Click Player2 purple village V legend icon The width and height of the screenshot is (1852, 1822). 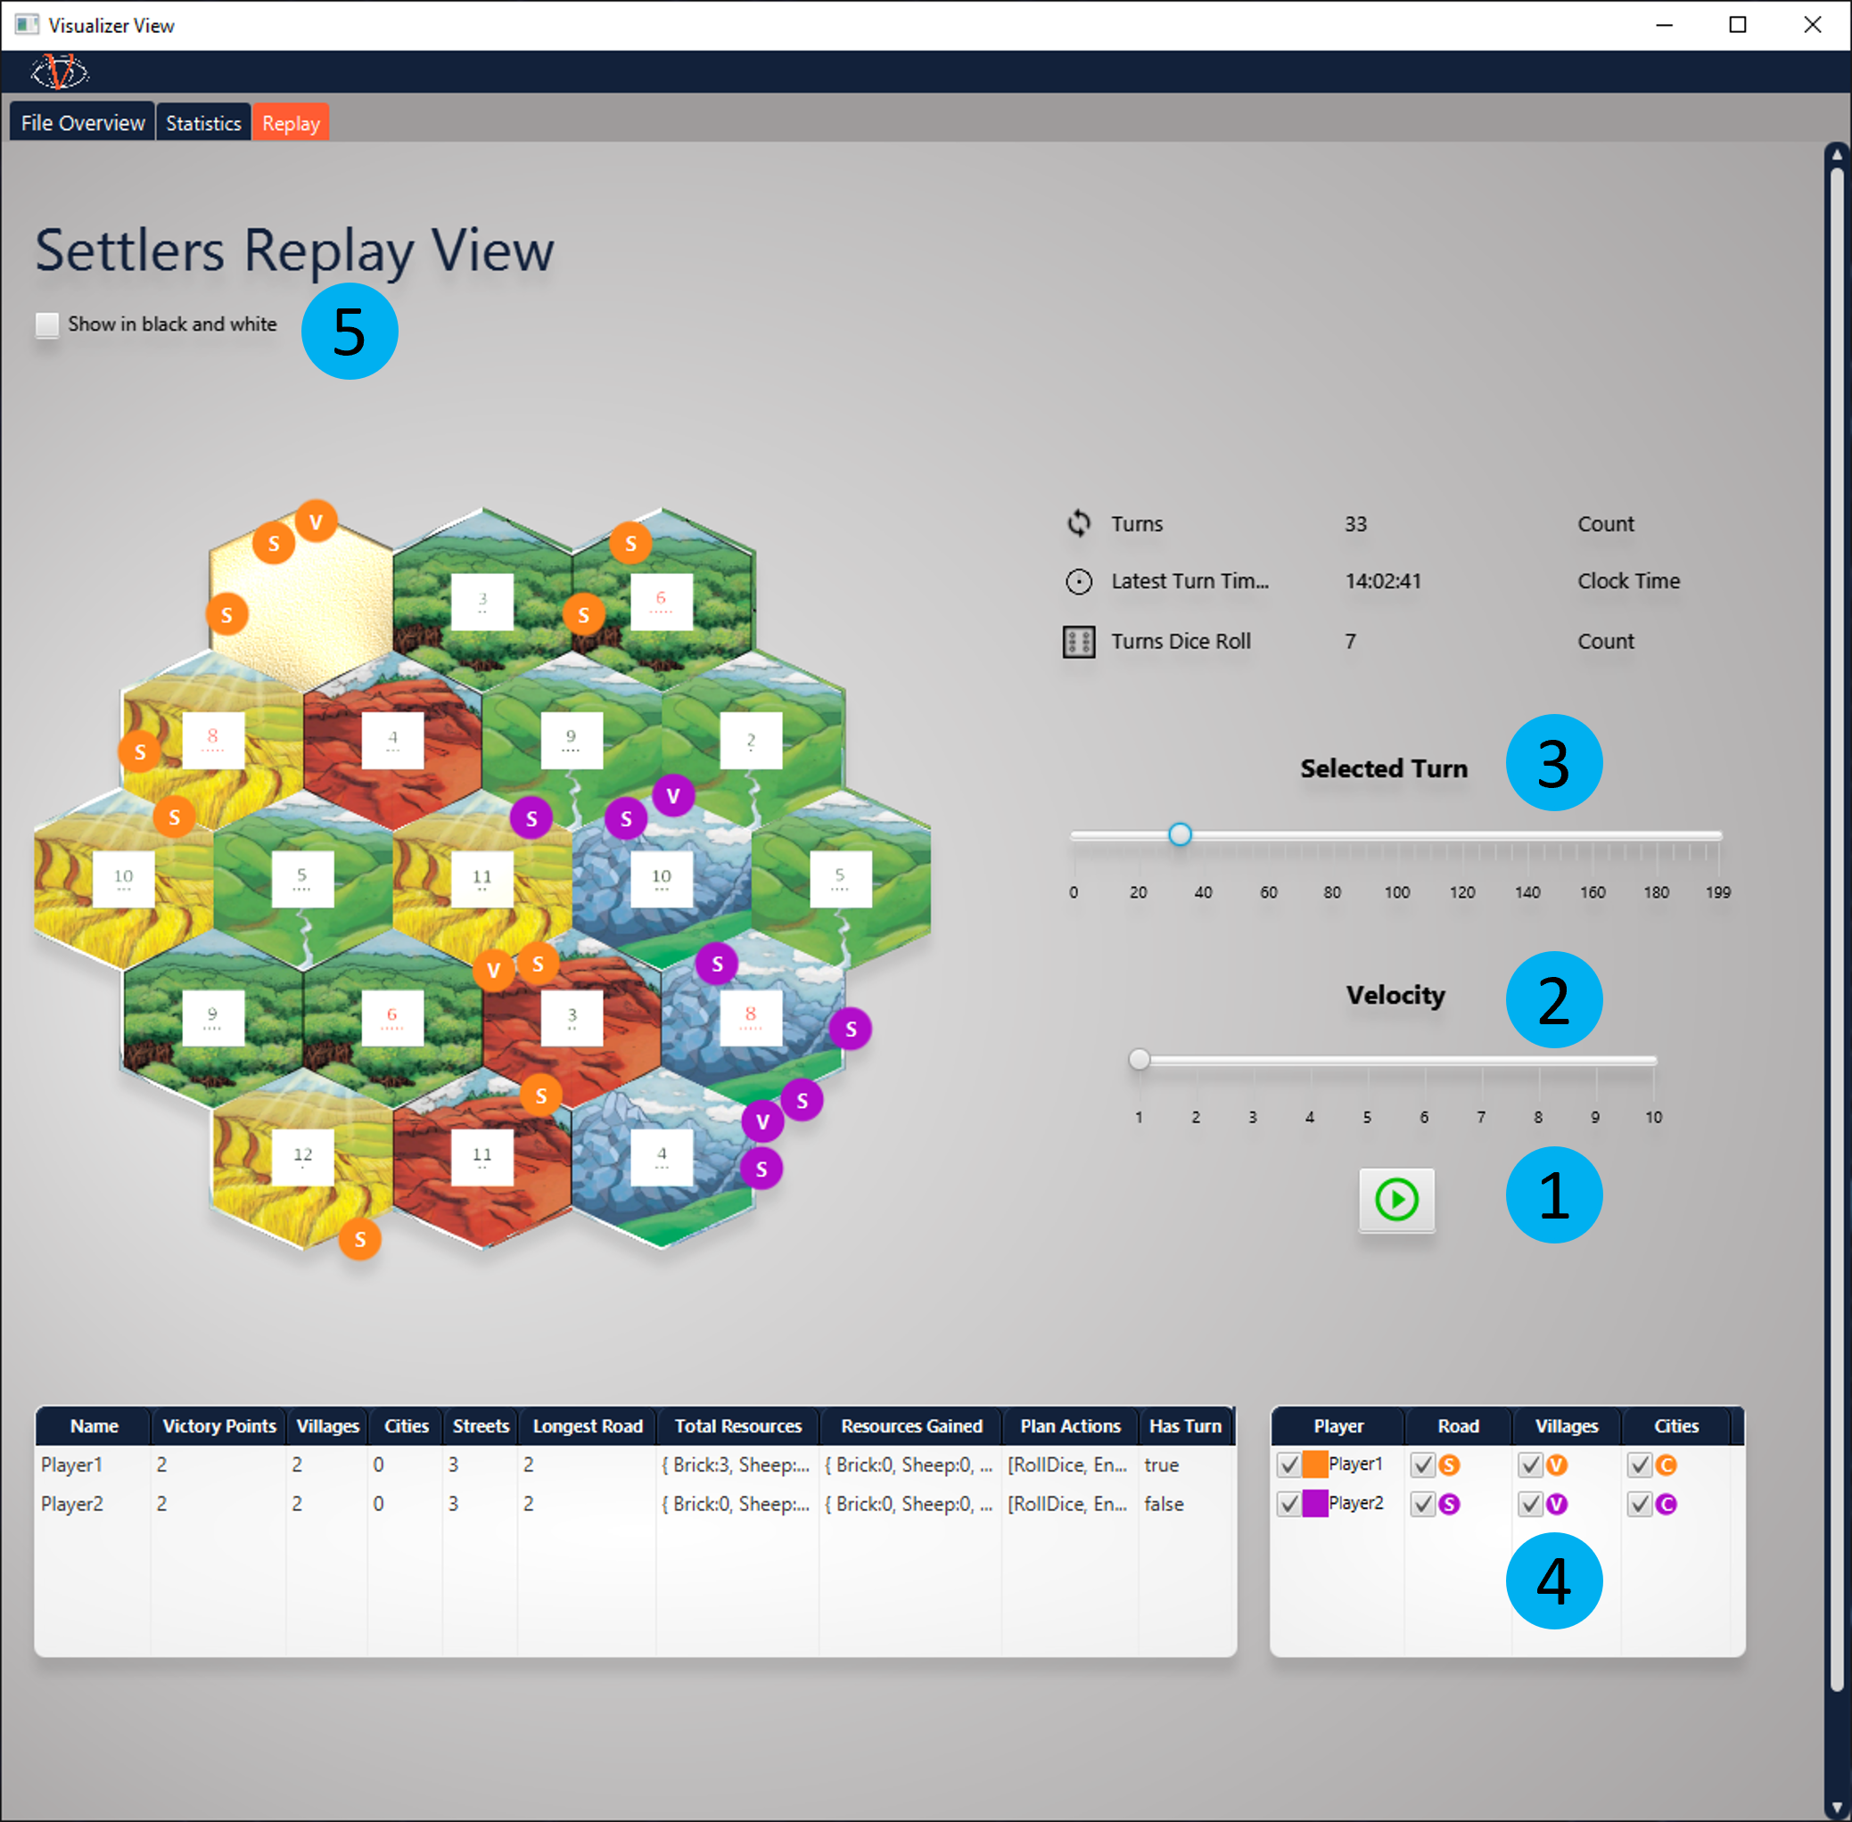tap(1557, 1504)
